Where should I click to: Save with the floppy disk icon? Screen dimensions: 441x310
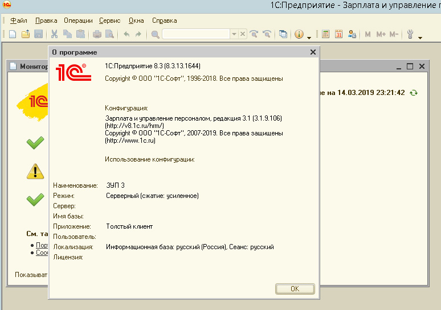click(x=39, y=34)
